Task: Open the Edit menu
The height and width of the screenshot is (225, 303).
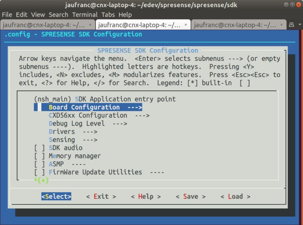Action: pyautogui.click(x=21, y=15)
